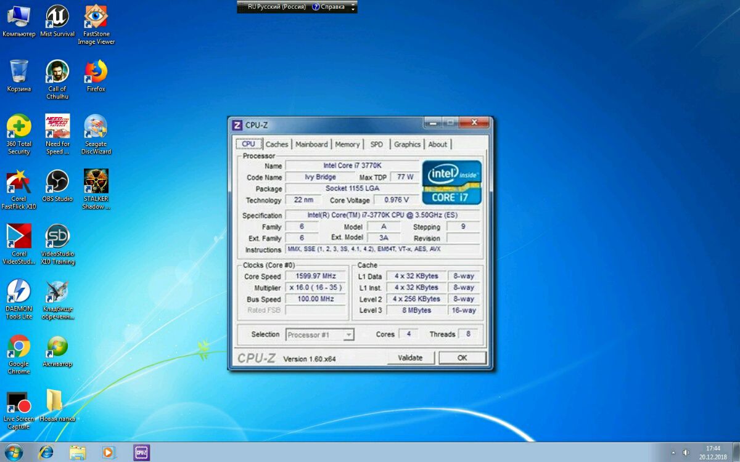Open Need for Speed shortcut

[57, 134]
